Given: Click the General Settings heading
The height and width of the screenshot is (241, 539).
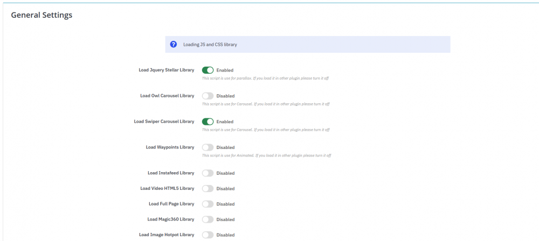Looking at the screenshot, I should click(x=42, y=15).
